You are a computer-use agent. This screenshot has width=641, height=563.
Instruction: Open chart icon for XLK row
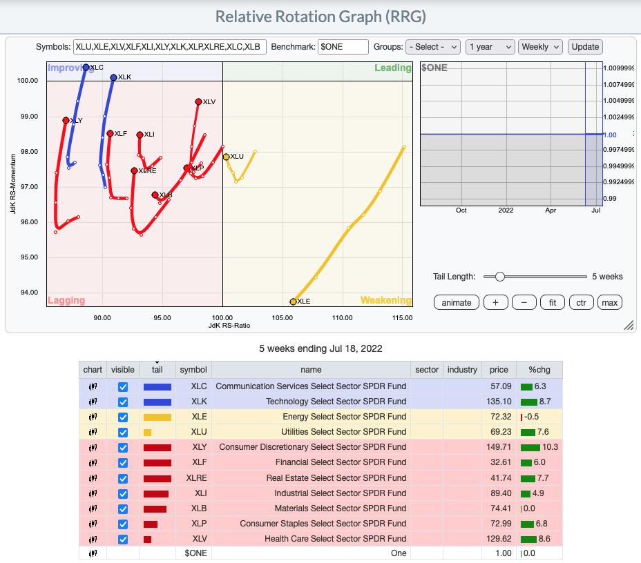point(93,402)
